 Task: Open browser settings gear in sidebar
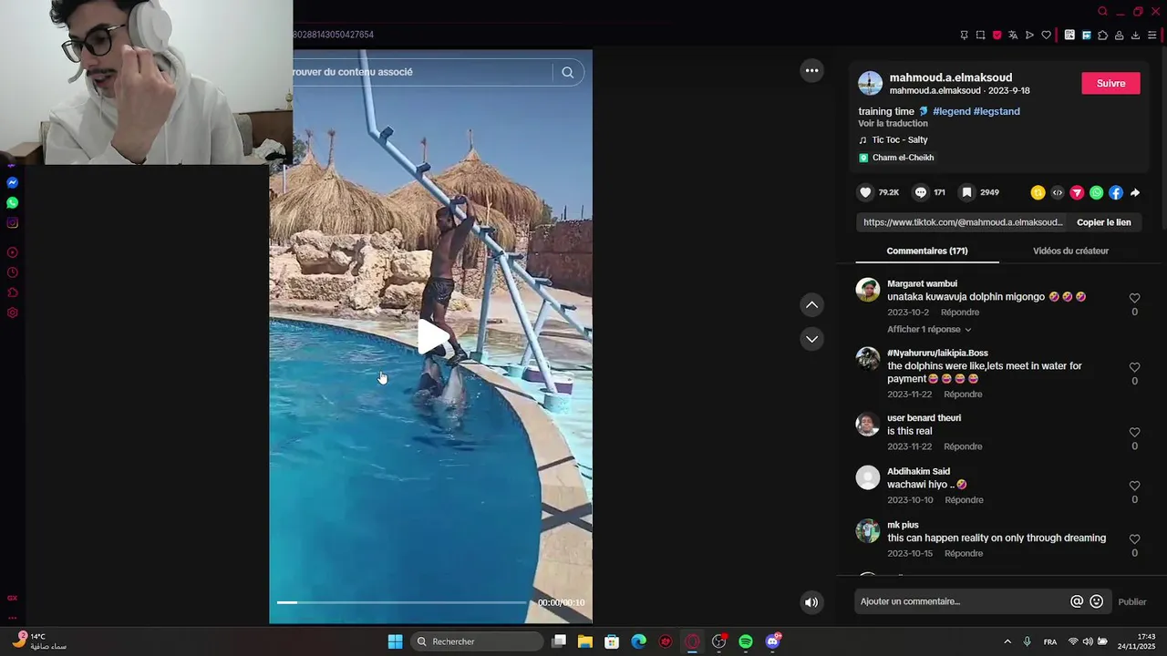pyautogui.click(x=13, y=313)
